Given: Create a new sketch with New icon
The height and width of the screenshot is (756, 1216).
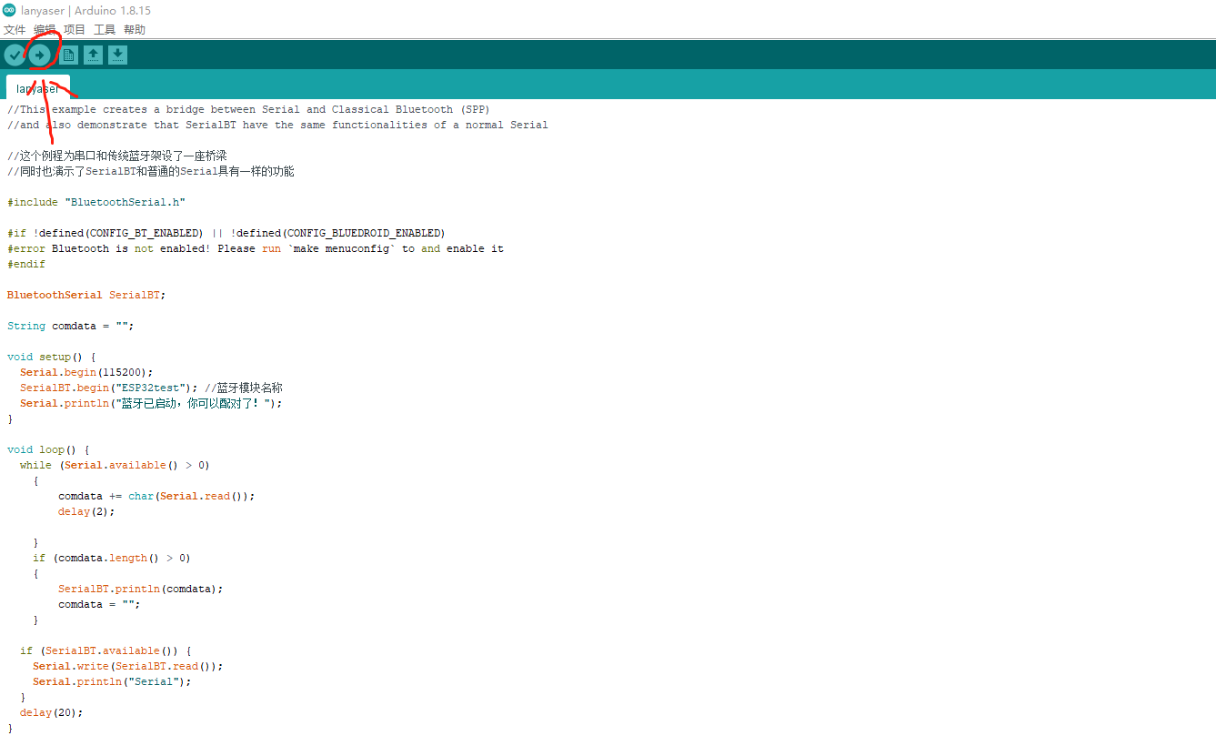Looking at the screenshot, I should tap(68, 55).
